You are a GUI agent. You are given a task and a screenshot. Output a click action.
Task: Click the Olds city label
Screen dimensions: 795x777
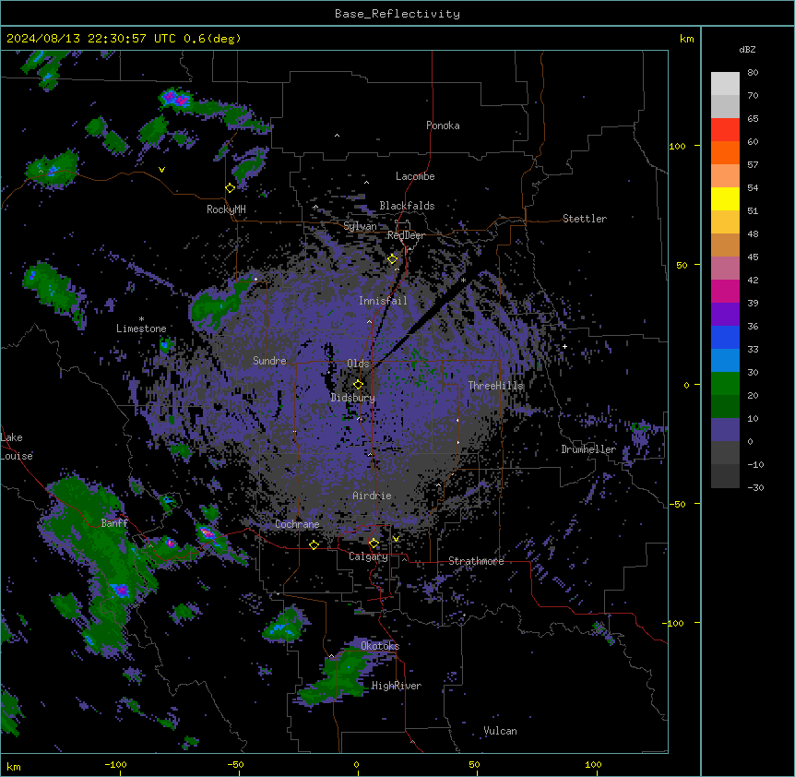(x=358, y=364)
